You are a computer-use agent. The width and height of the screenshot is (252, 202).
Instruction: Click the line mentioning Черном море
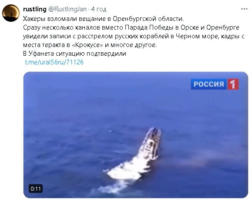coord(134,36)
